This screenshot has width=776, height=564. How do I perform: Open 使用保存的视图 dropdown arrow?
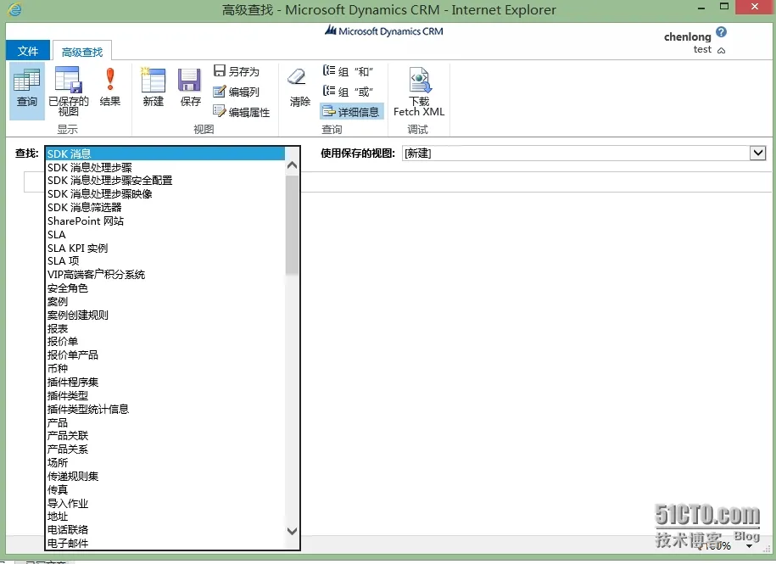(x=757, y=154)
